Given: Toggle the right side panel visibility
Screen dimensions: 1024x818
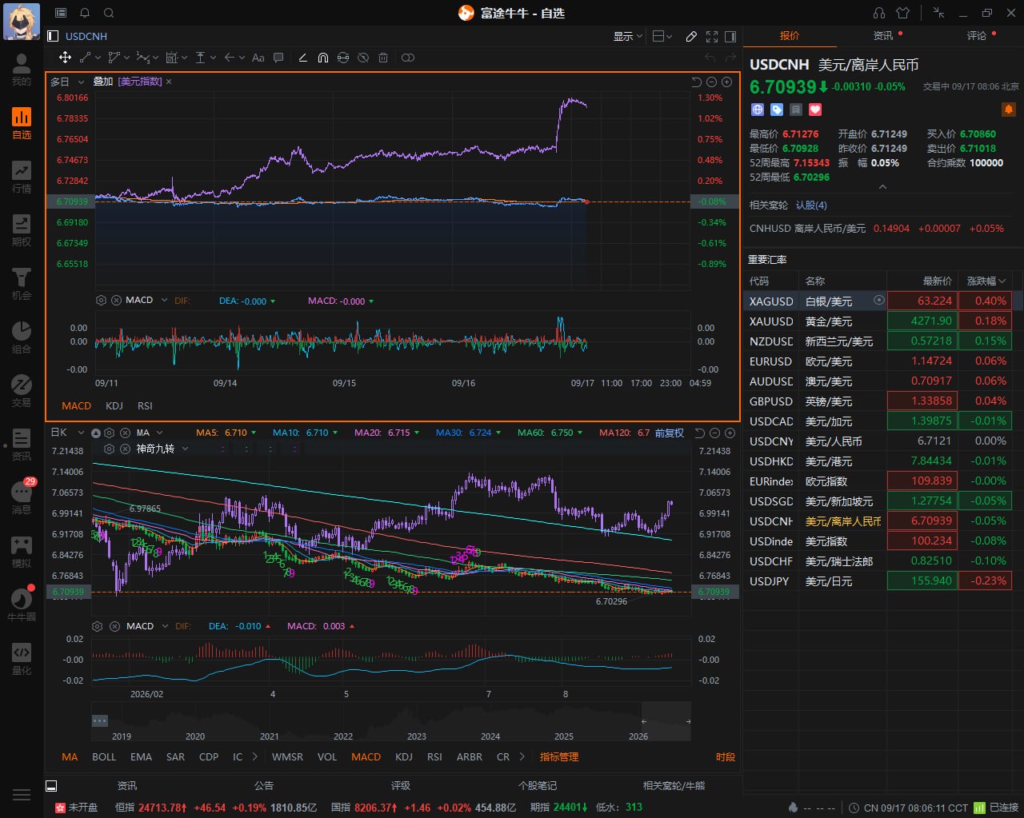Looking at the screenshot, I should (730, 36).
